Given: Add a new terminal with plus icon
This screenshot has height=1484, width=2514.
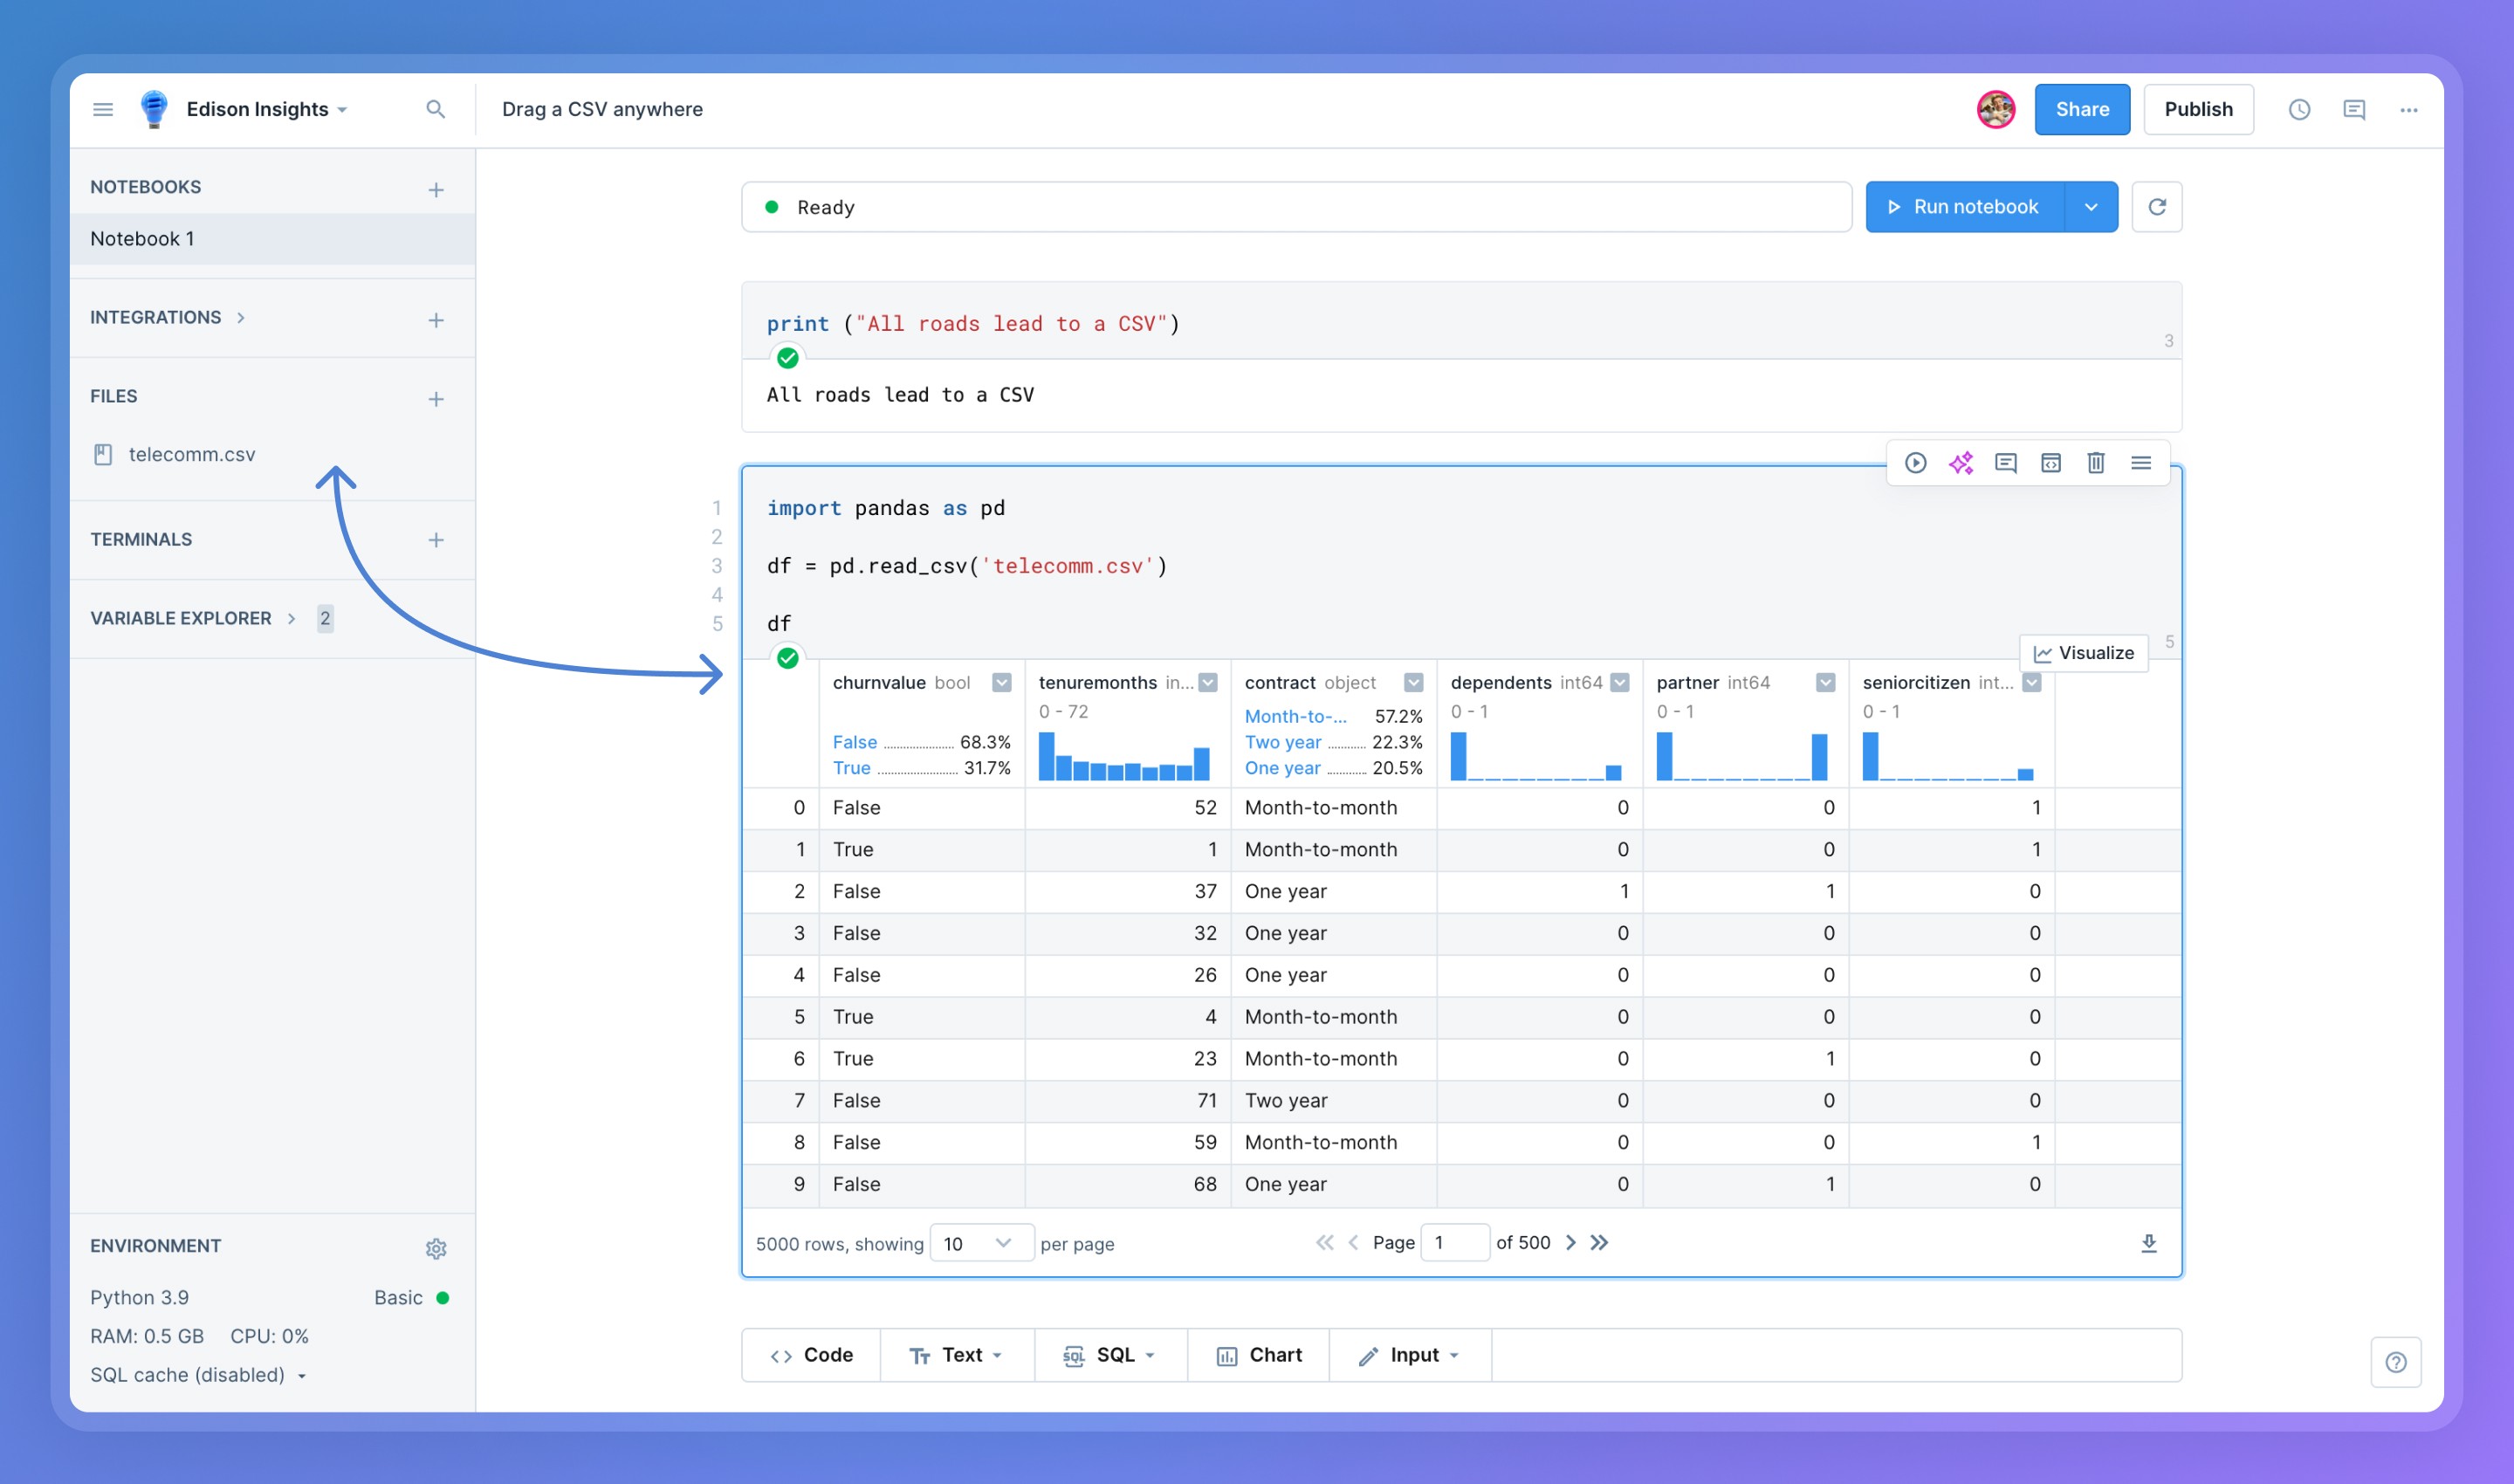Looking at the screenshot, I should [x=436, y=540].
